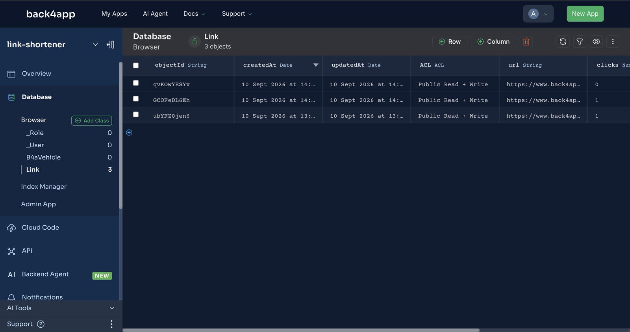Open Cloud Code icon in sidebar

pyautogui.click(x=11, y=228)
